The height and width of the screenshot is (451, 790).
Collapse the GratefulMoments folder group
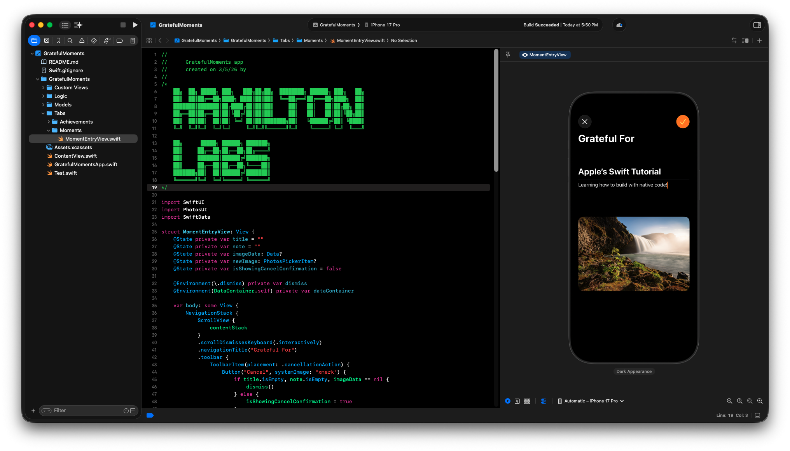pyautogui.click(x=37, y=79)
